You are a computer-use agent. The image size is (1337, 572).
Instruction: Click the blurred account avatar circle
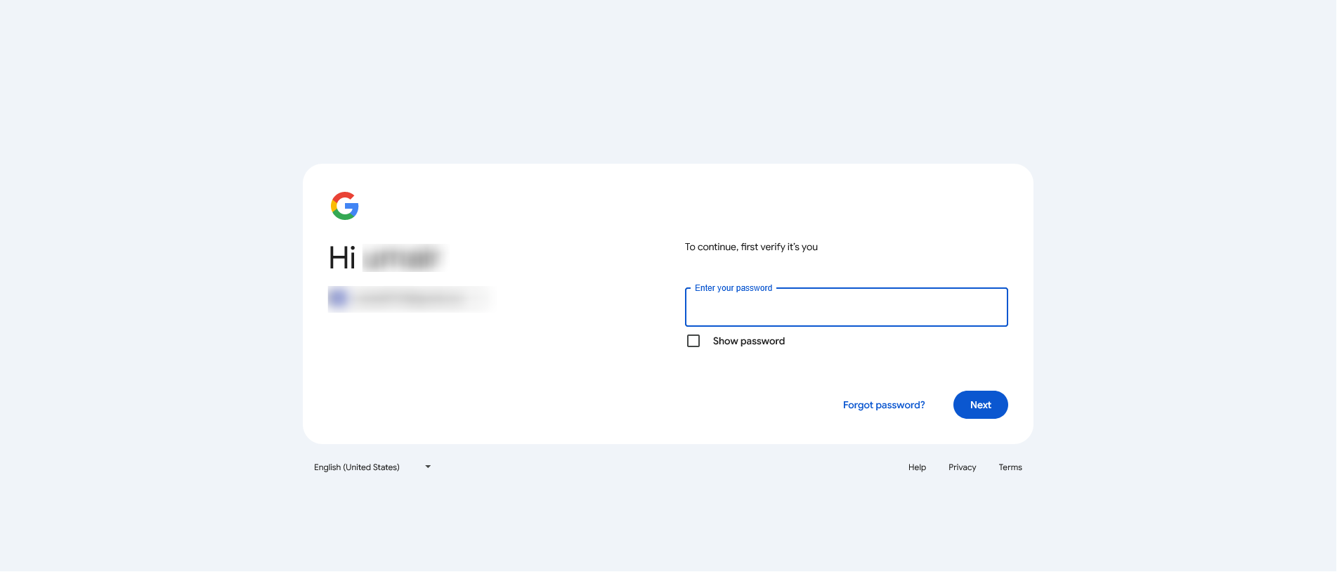(x=339, y=299)
